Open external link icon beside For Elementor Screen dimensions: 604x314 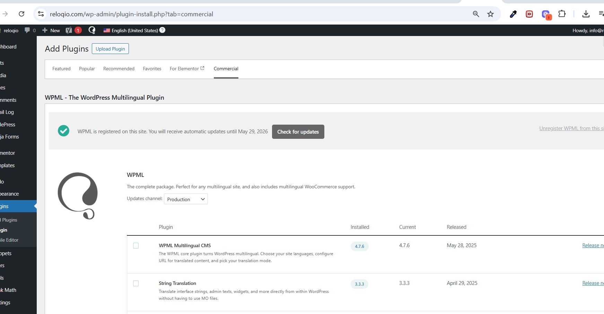pyautogui.click(x=202, y=68)
